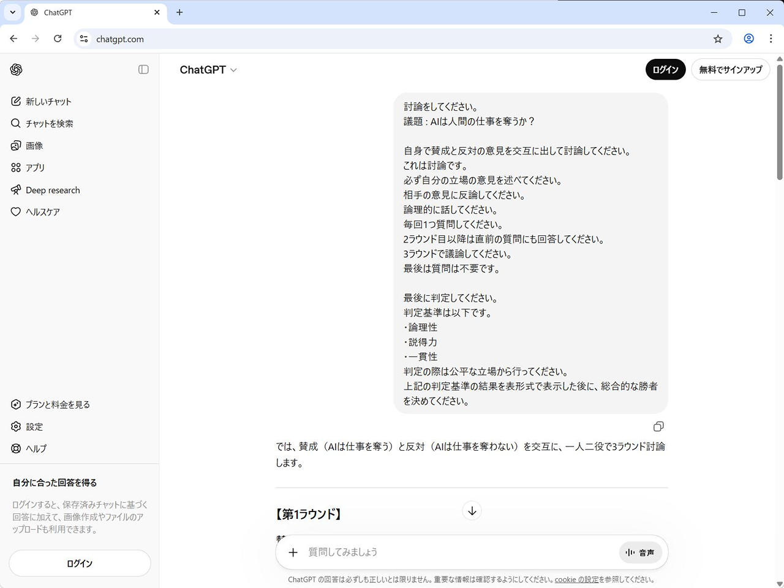Click the sidebar ログイン button at bottom

[x=80, y=563]
